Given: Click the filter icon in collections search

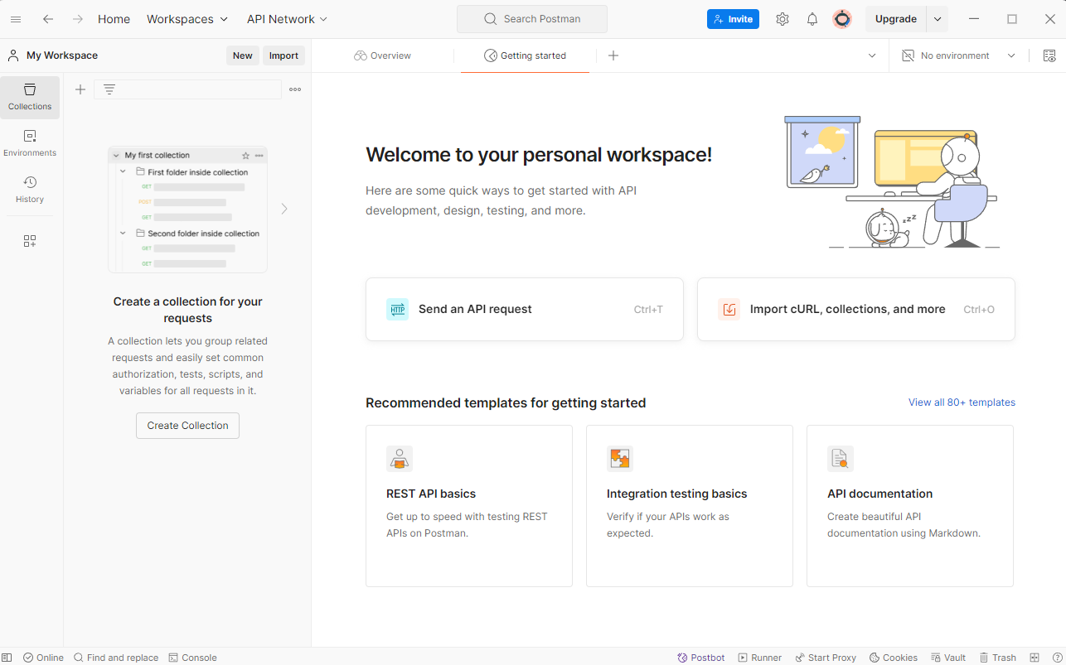Looking at the screenshot, I should click(x=109, y=89).
